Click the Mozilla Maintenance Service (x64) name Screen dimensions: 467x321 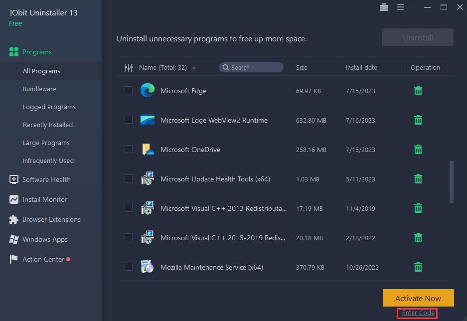(212, 267)
